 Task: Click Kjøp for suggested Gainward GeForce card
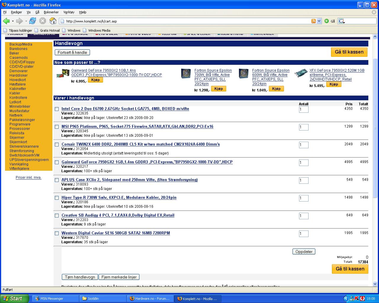tap(95, 80)
